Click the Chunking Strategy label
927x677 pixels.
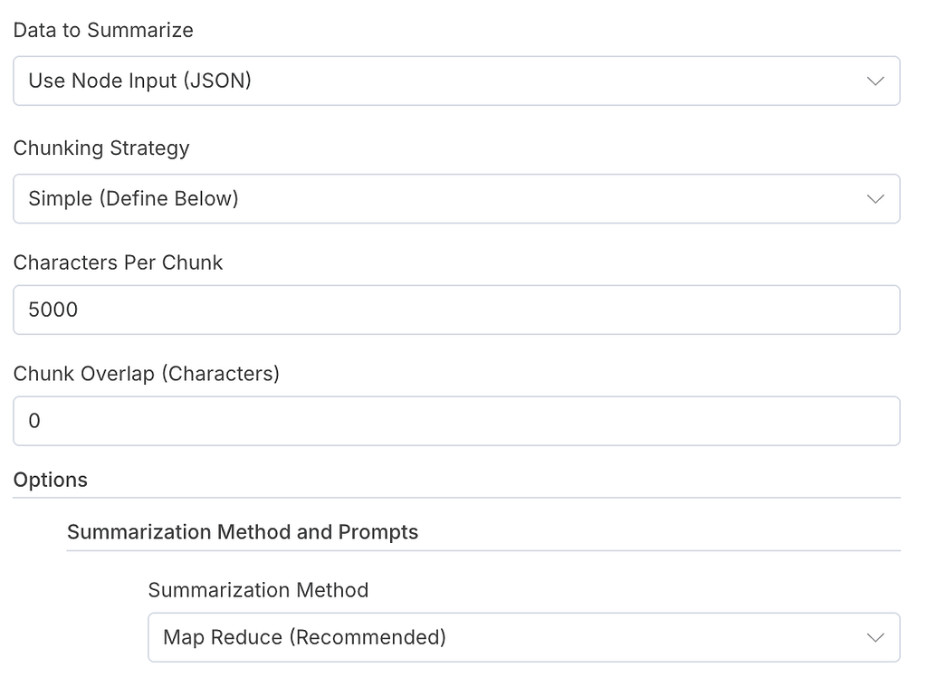pyautogui.click(x=100, y=148)
